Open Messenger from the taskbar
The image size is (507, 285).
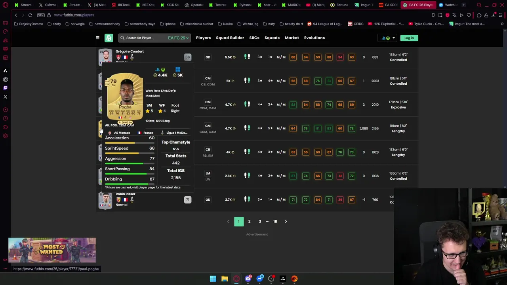pos(259,279)
